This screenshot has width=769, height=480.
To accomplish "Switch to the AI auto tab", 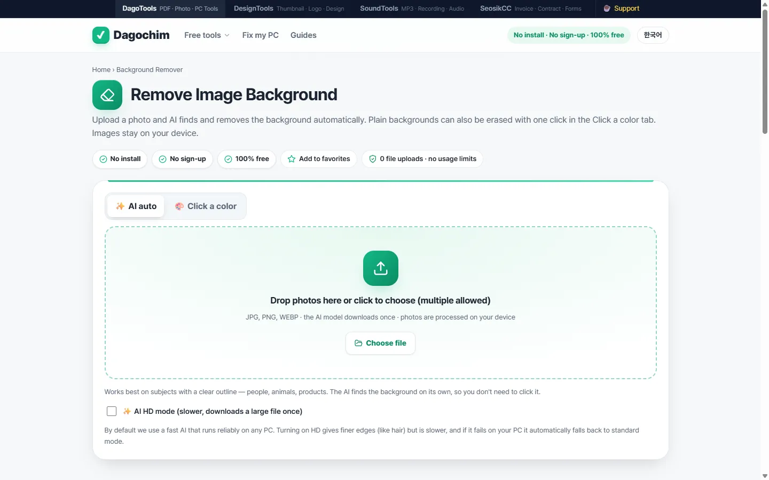I will pyautogui.click(x=136, y=206).
